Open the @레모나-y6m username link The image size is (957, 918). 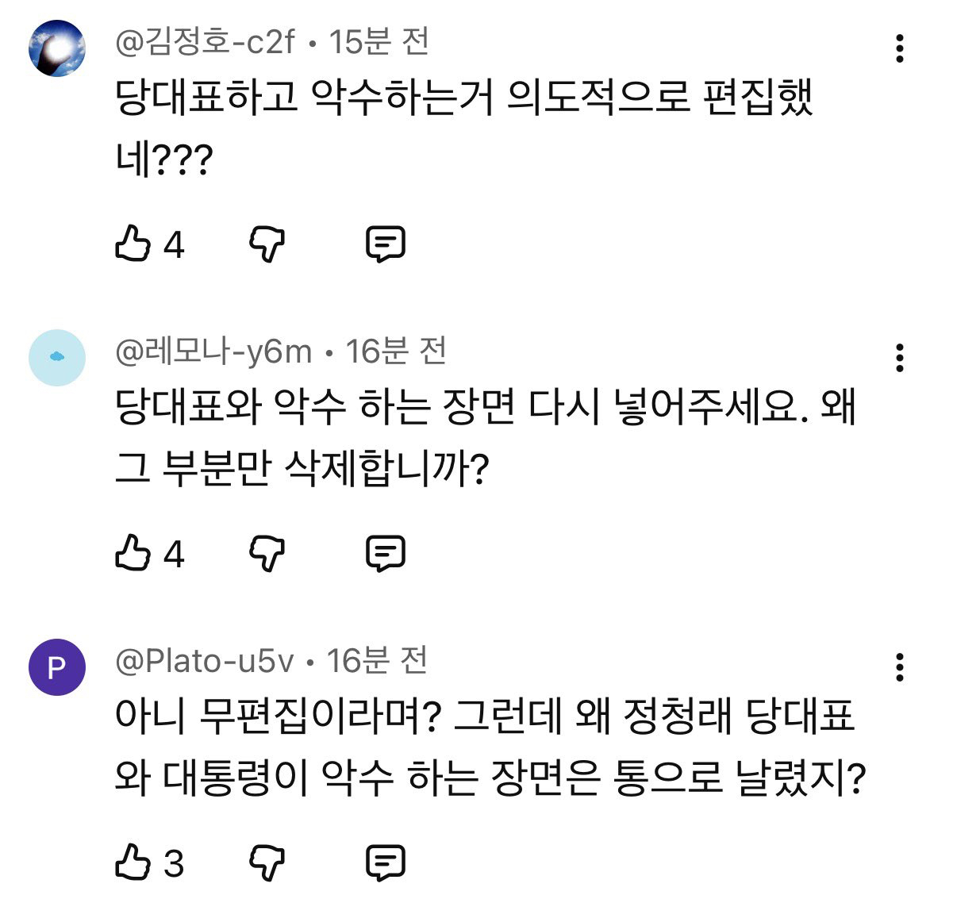[213, 351]
